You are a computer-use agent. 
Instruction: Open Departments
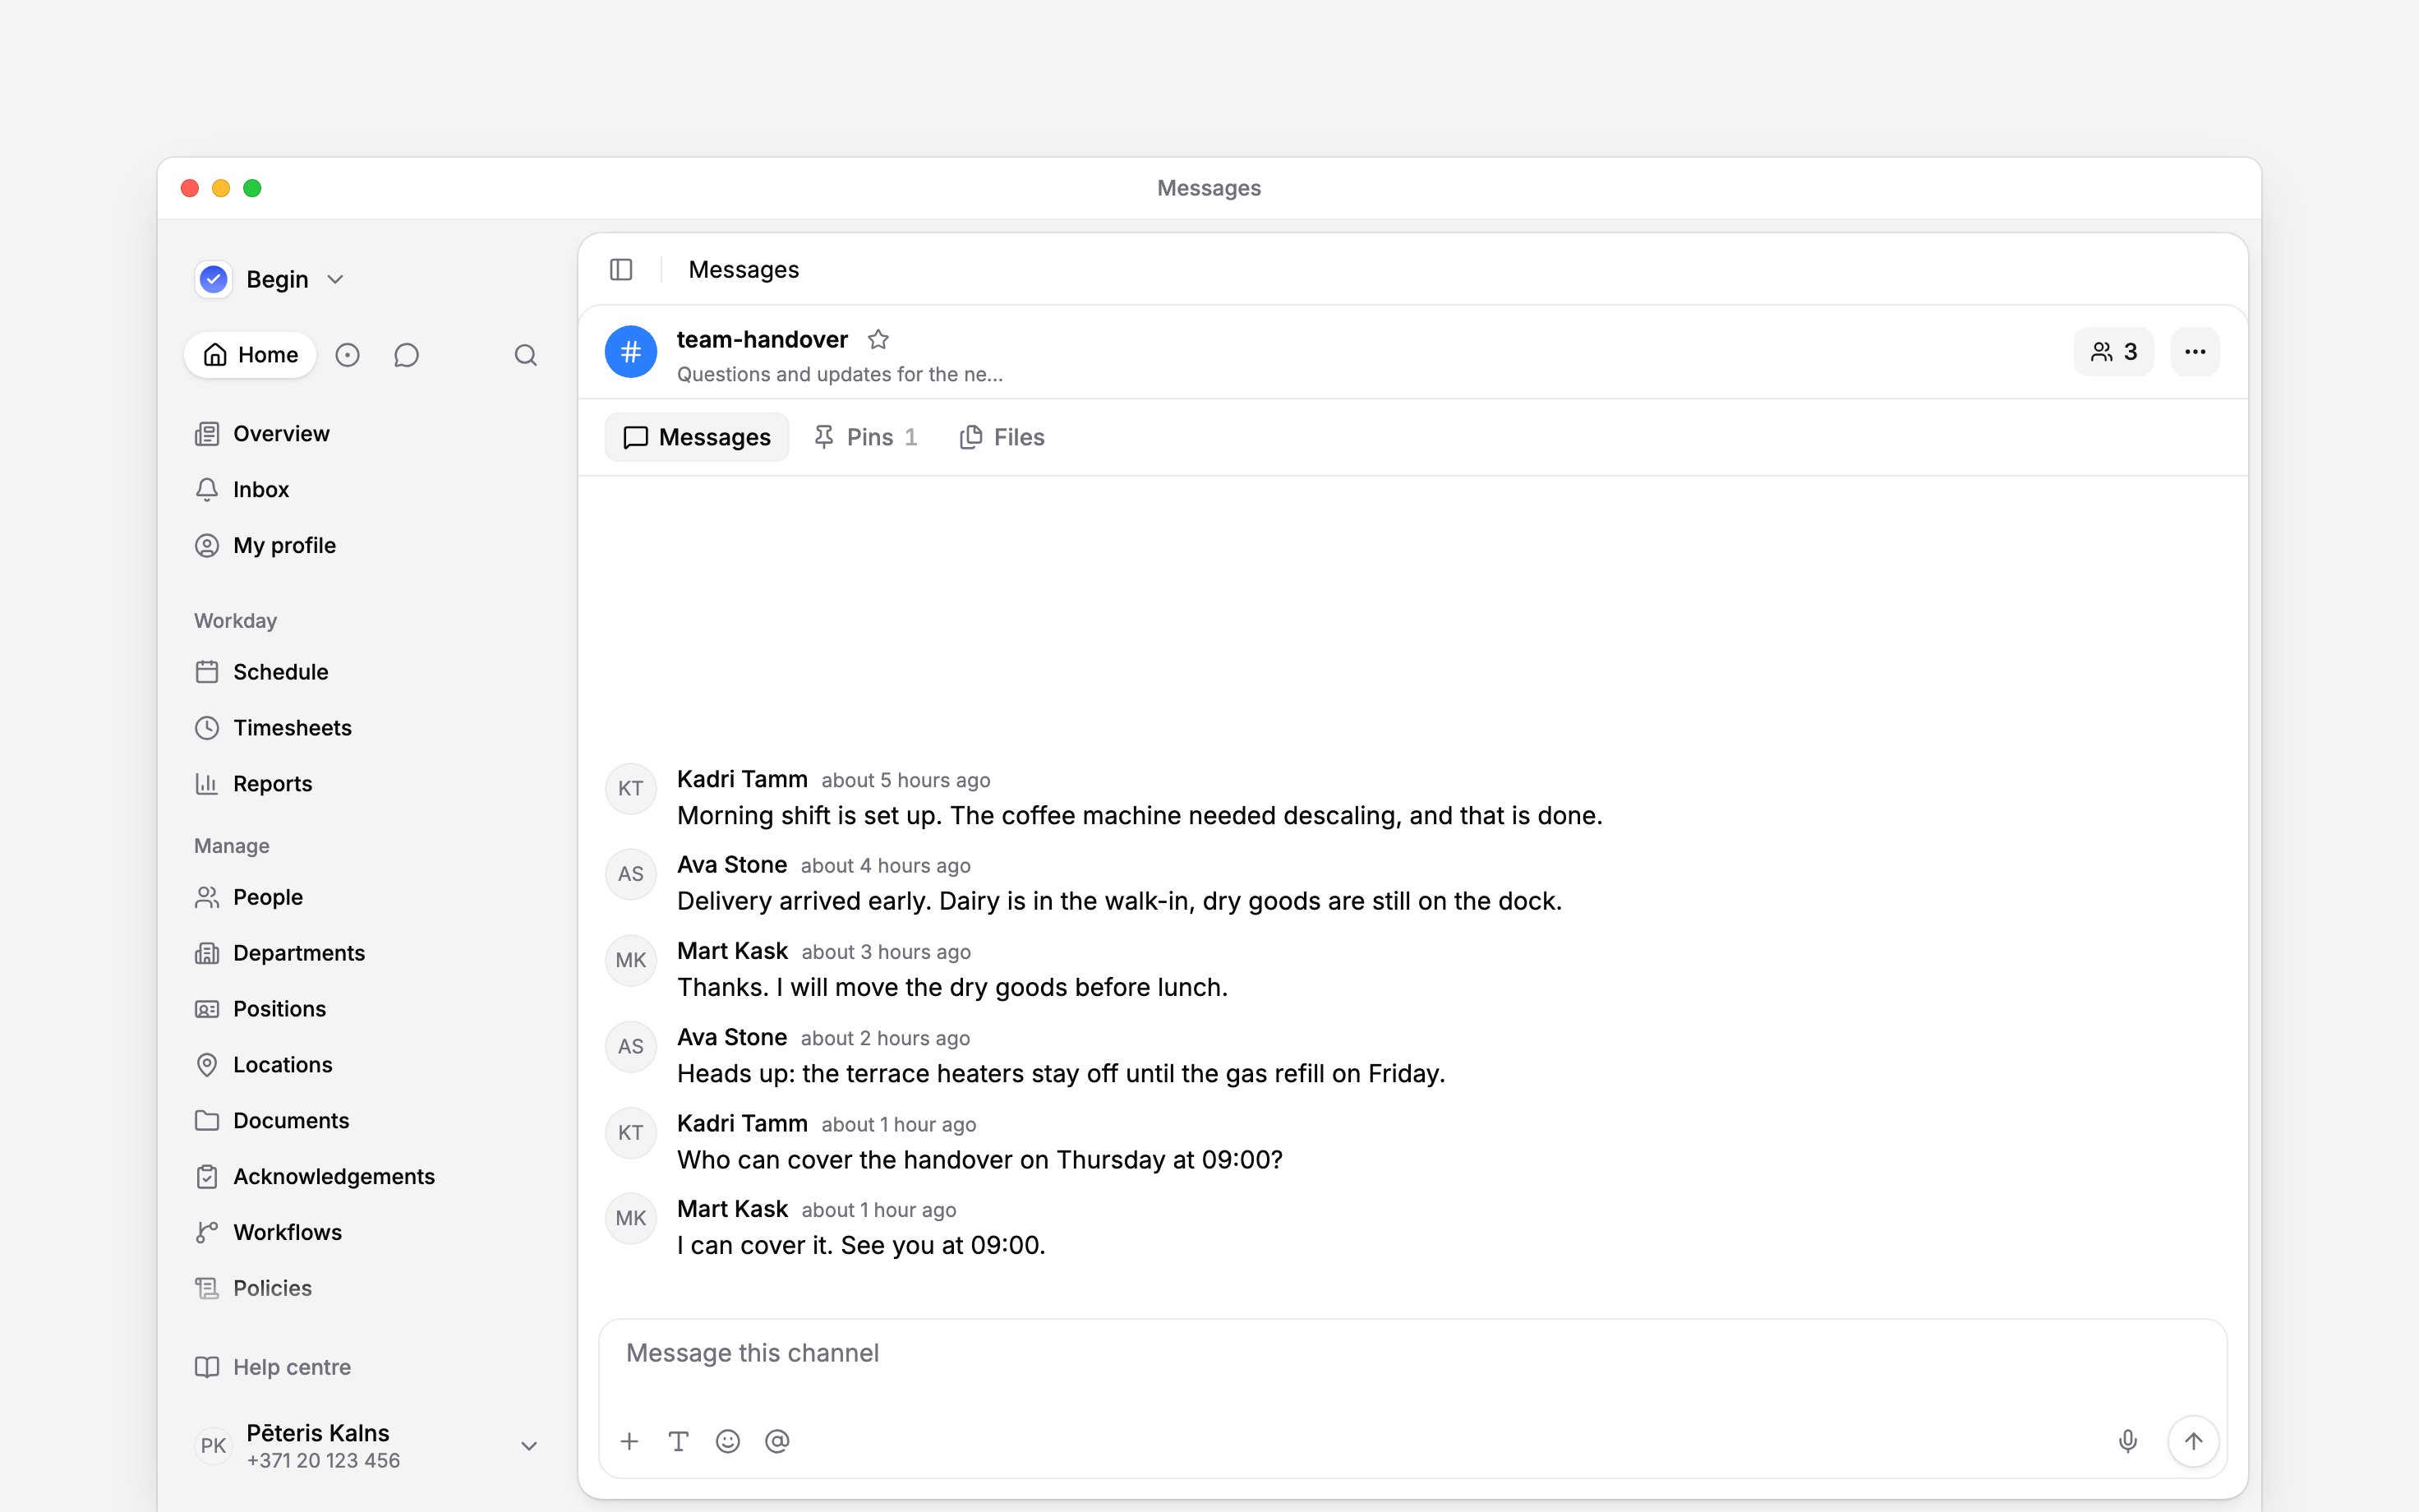[368, 953]
